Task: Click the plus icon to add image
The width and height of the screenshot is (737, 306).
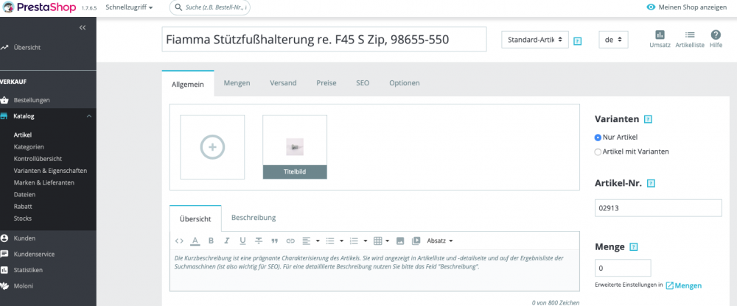Action: pyautogui.click(x=212, y=147)
